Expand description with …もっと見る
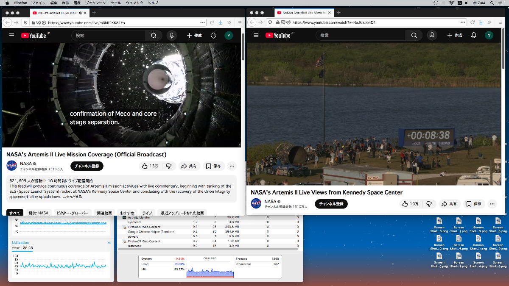Viewport: 509px width, 286px height. tap(73, 197)
